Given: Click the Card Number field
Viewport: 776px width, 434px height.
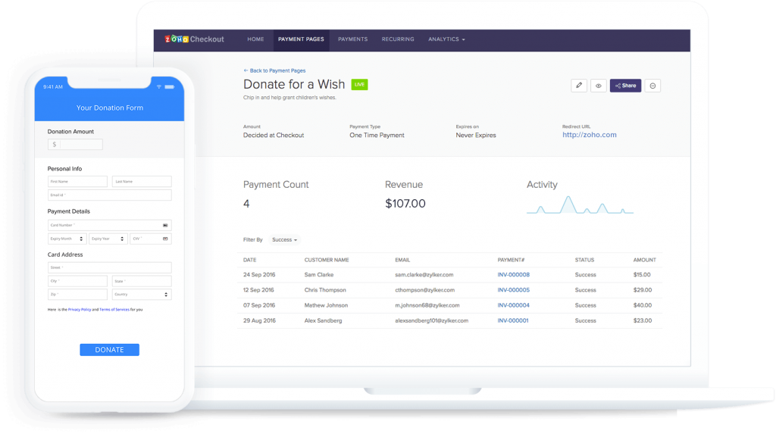Looking at the screenshot, I should pyautogui.click(x=109, y=225).
